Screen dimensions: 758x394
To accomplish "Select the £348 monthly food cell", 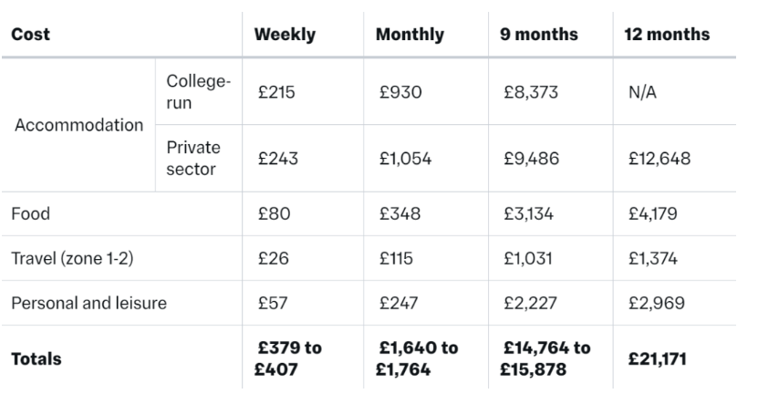I will tap(400, 213).
